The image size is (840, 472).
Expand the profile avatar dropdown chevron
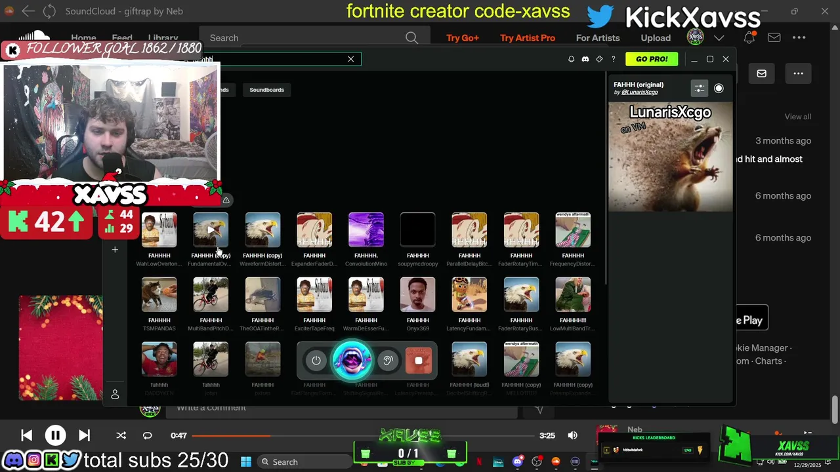point(719,38)
